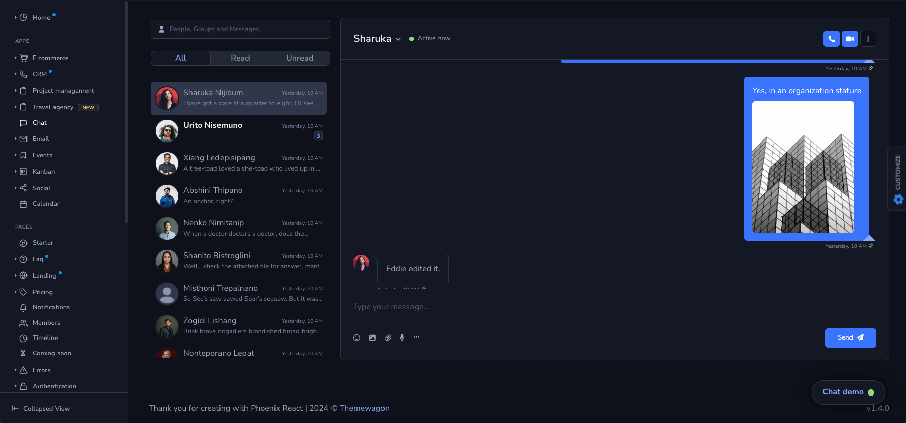Switch to the Unread tab
The width and height of the screenshot is (906, 423).
(299, 58)
